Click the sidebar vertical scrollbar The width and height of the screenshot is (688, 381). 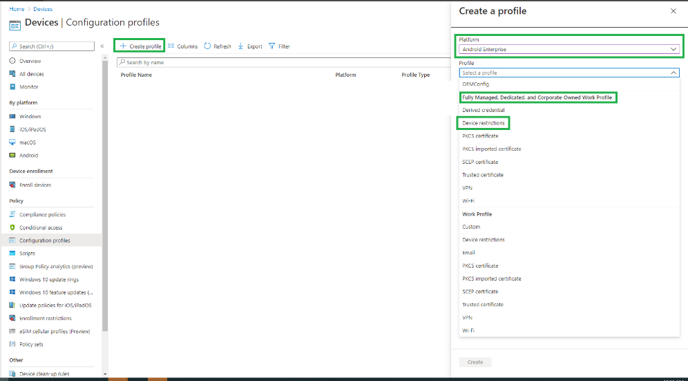click(105, 207)
